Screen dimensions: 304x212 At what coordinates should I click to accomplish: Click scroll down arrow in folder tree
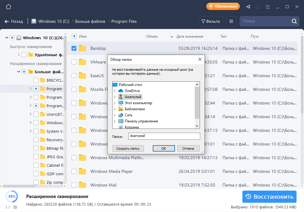(x=197, y=126)
